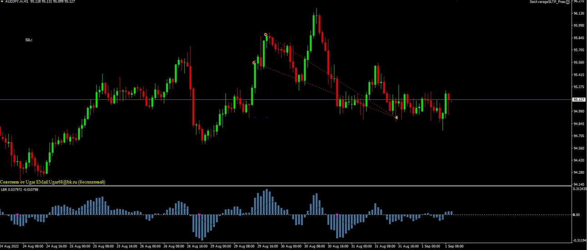This screenshot has height=250, width=587.
Task: Click the 95.845 price scale value
Action: 579,38
